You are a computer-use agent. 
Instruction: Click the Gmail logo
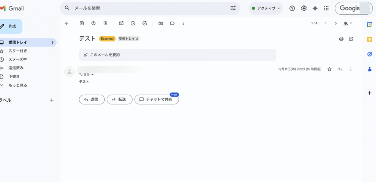[12, 8]
